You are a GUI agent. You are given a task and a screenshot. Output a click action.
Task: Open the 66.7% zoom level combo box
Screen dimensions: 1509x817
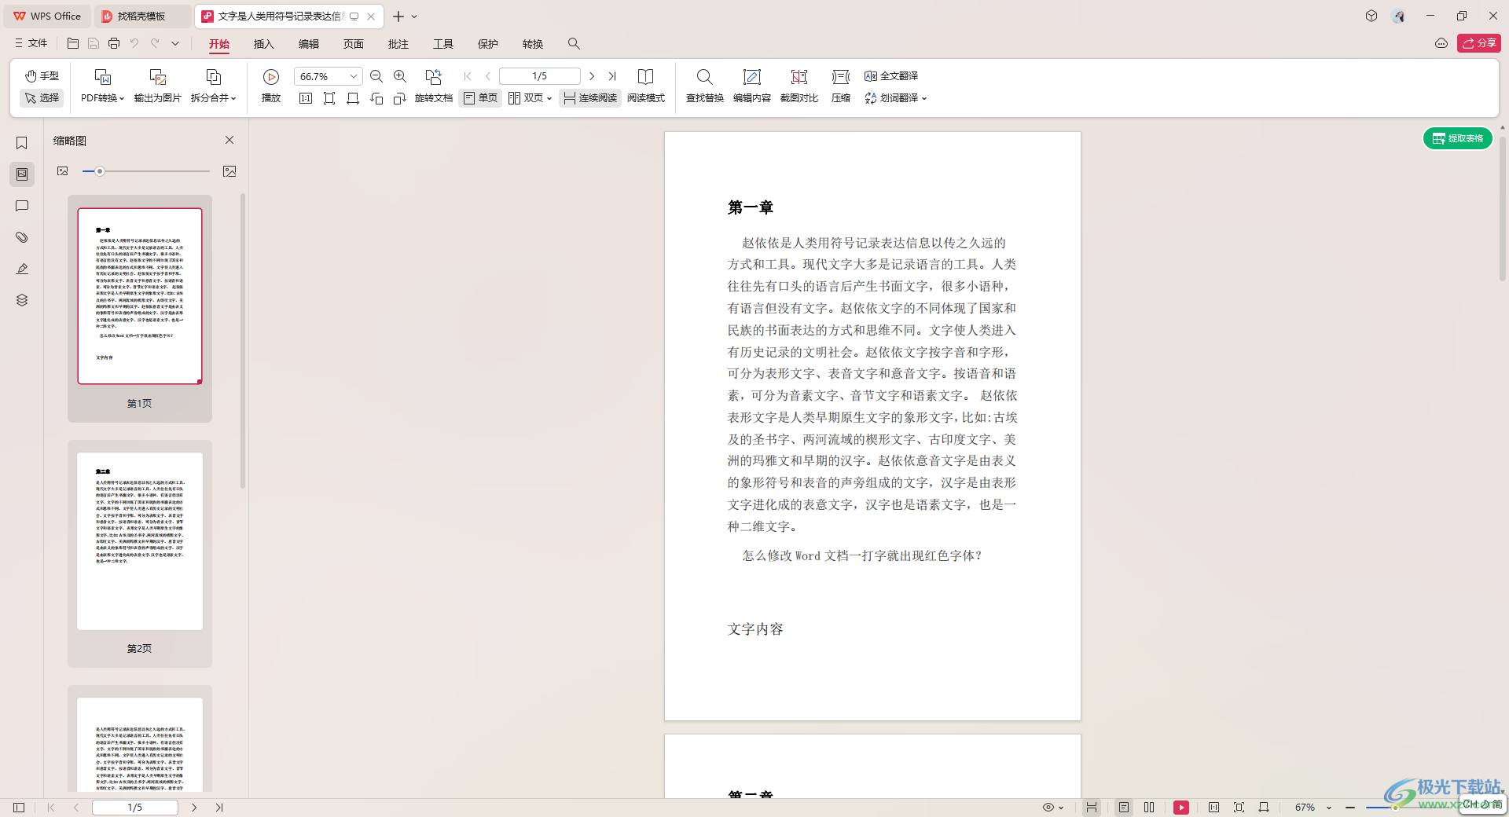(329, 76)
